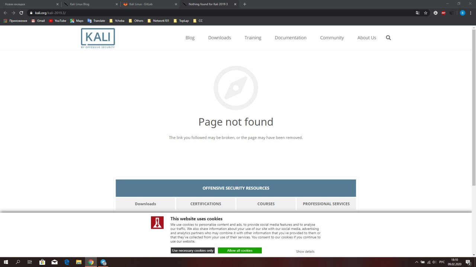The height and width of the screenshot is (267, 476).
Task: Bookmark this page with the star icon
Action: coord(426,13)
